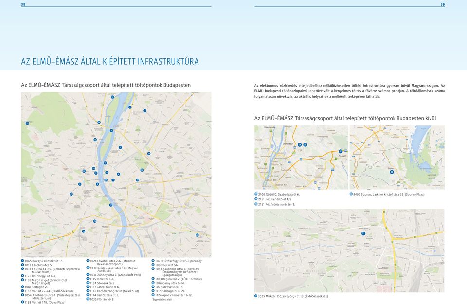This screenshot has width=467, height=304.
Task: Open the large Budapest charging points map
Action: click(x=116, y=175)
